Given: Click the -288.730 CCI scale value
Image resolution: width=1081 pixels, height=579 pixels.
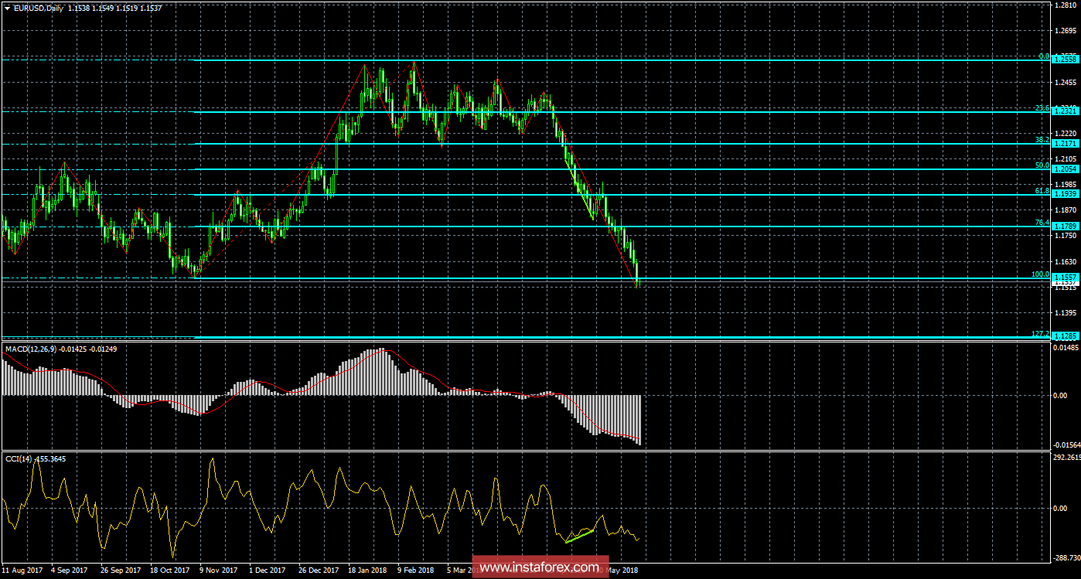Looking at the screenshot, I should [1066, 557].
